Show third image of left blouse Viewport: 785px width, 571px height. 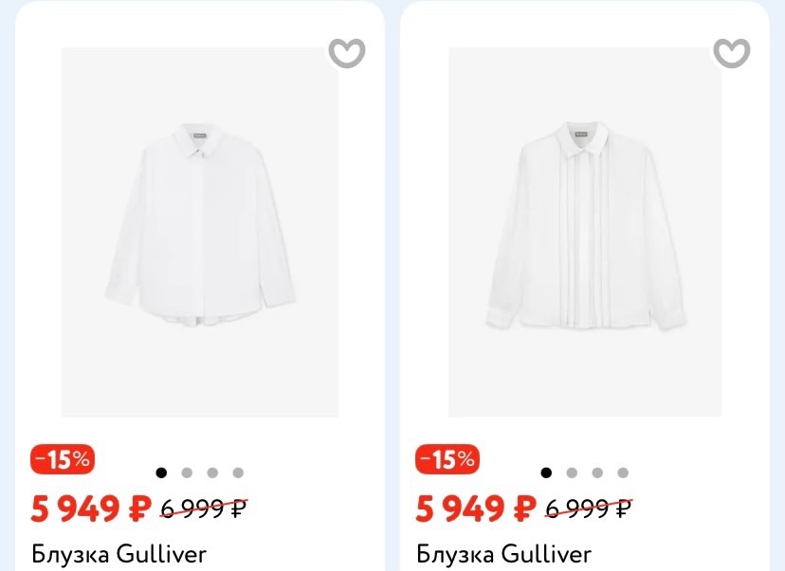point(212,473)
